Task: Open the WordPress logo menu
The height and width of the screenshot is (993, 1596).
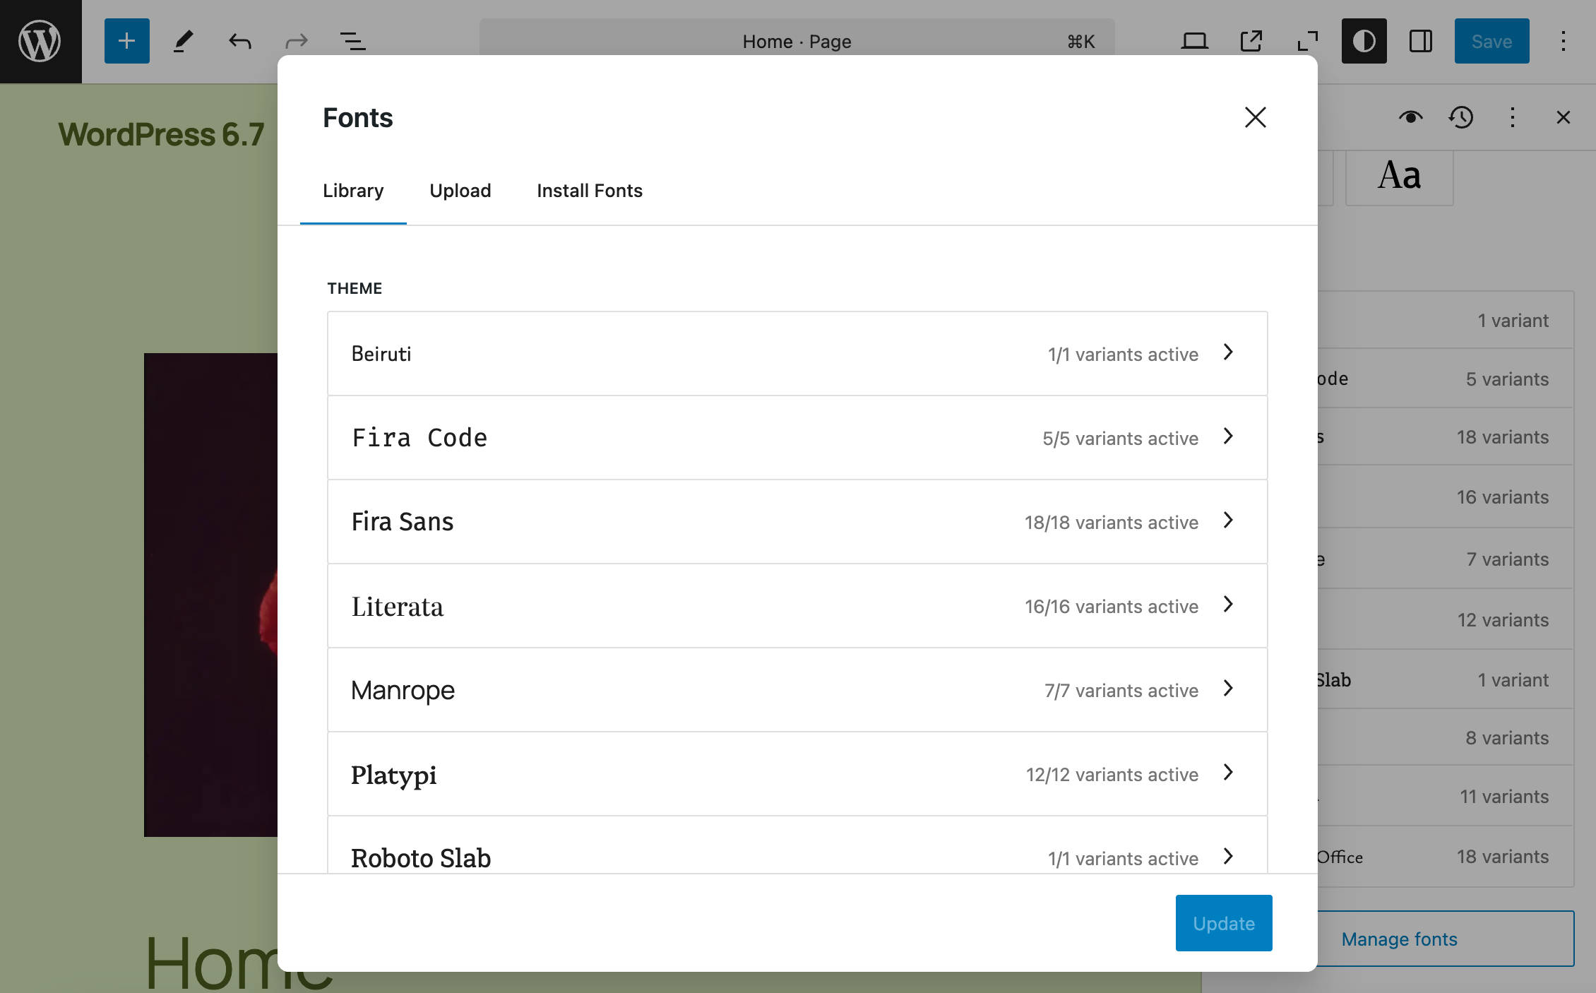Action: [x=40, y=41]
